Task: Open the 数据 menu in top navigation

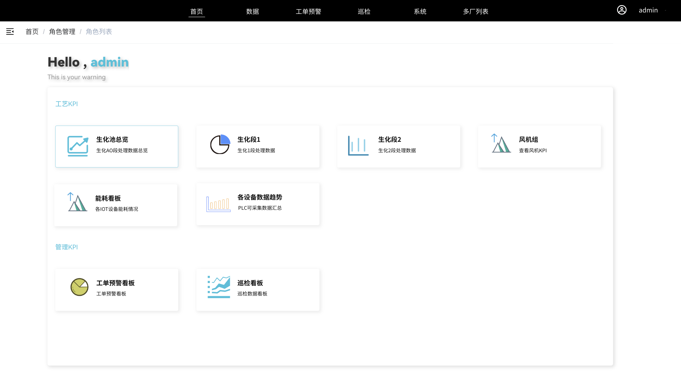Action: (252, 11)
